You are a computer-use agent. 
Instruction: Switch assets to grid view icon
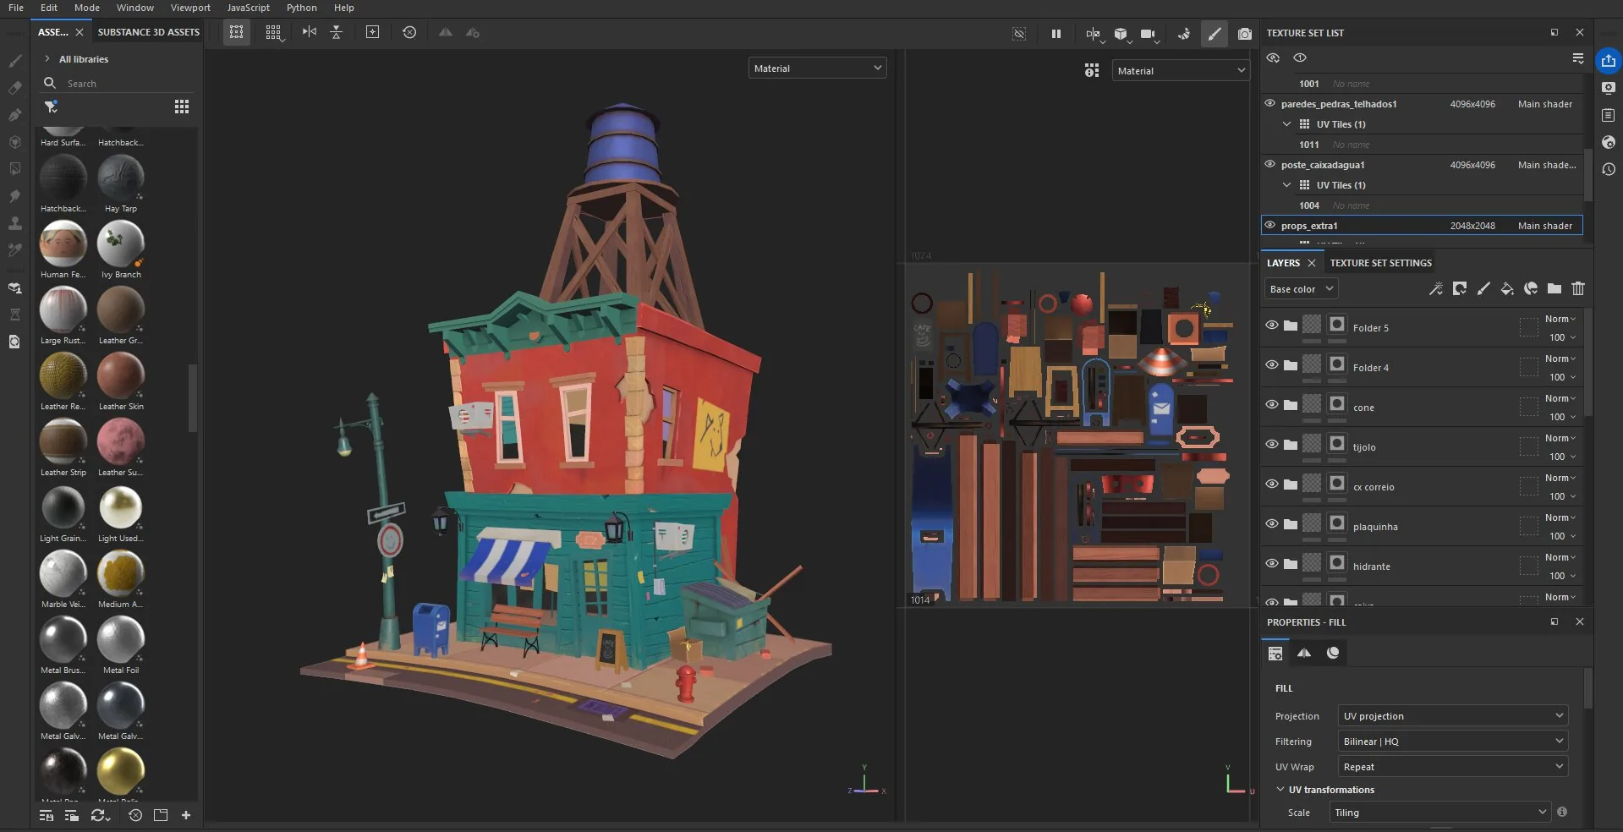pyautogui.click(x=182, y=107)
